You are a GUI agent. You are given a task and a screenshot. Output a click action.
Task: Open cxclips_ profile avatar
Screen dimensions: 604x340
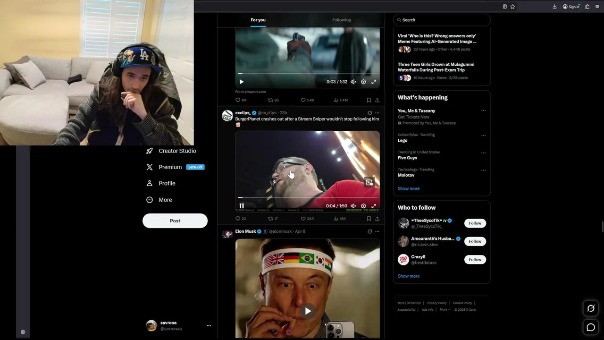(227, 116)
